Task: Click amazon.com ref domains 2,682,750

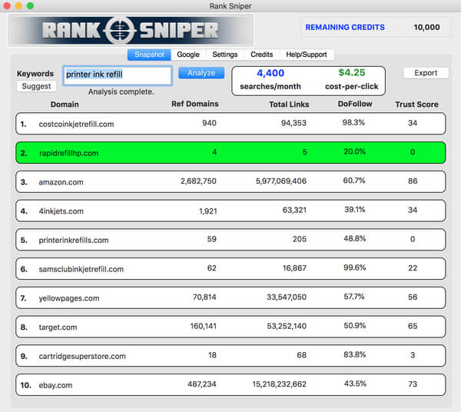Action: click(x=198, y=181)
